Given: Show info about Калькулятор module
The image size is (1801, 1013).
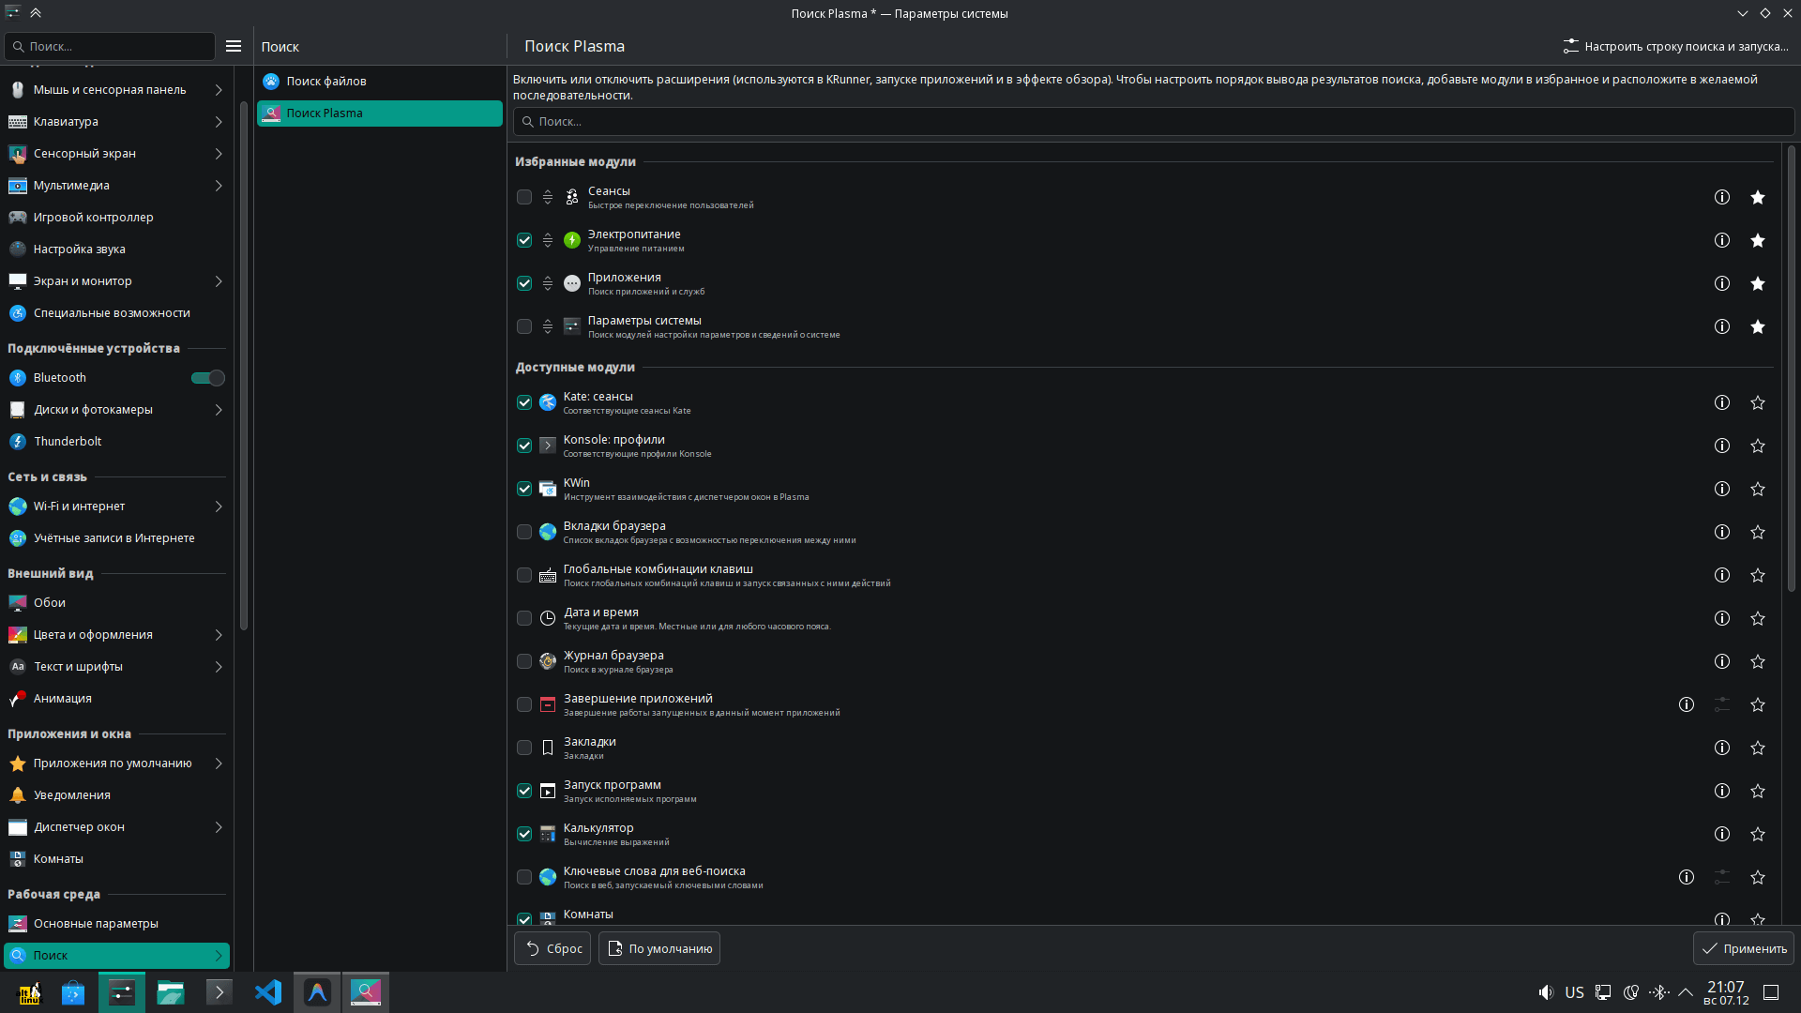Looking at the screenshot, I should pyautogui.click(x=1721, y=834).
